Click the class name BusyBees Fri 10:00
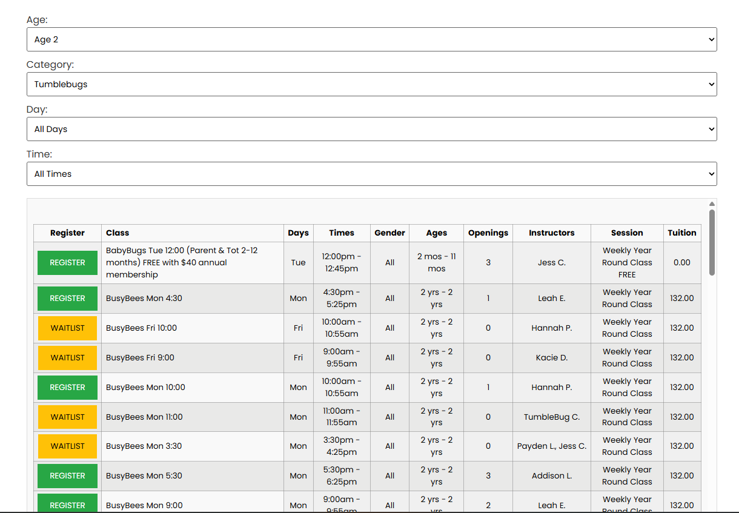Image resolution: width=739 pixels, height=513 pixels. pyautogui.click(x=141, y=328)
